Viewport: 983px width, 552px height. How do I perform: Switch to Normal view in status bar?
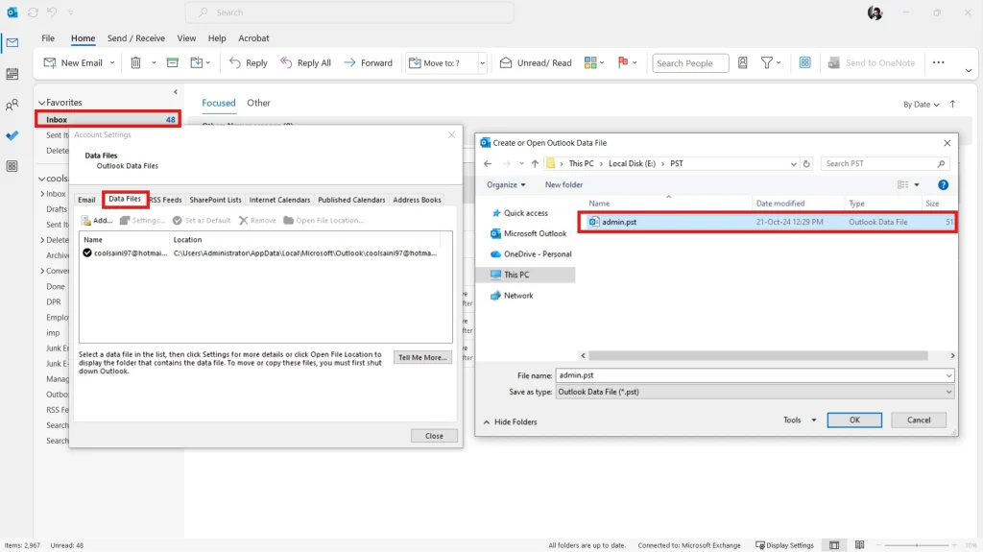[834, 545]
